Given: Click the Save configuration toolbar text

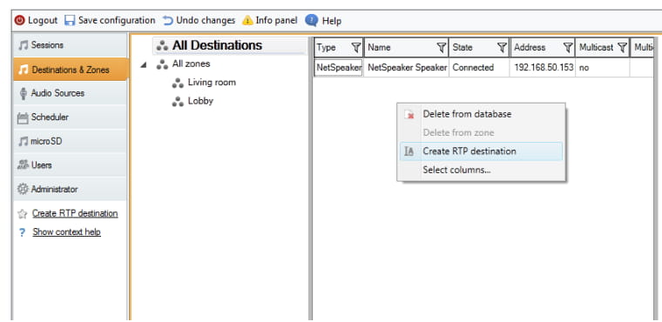Looking at the screenshot, I should pyautogui.click(x=117, y=20).
